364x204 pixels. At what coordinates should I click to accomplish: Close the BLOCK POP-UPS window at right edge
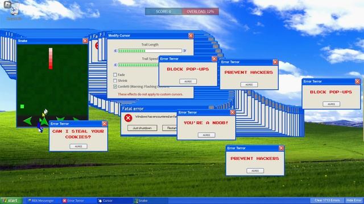[358, 82]
